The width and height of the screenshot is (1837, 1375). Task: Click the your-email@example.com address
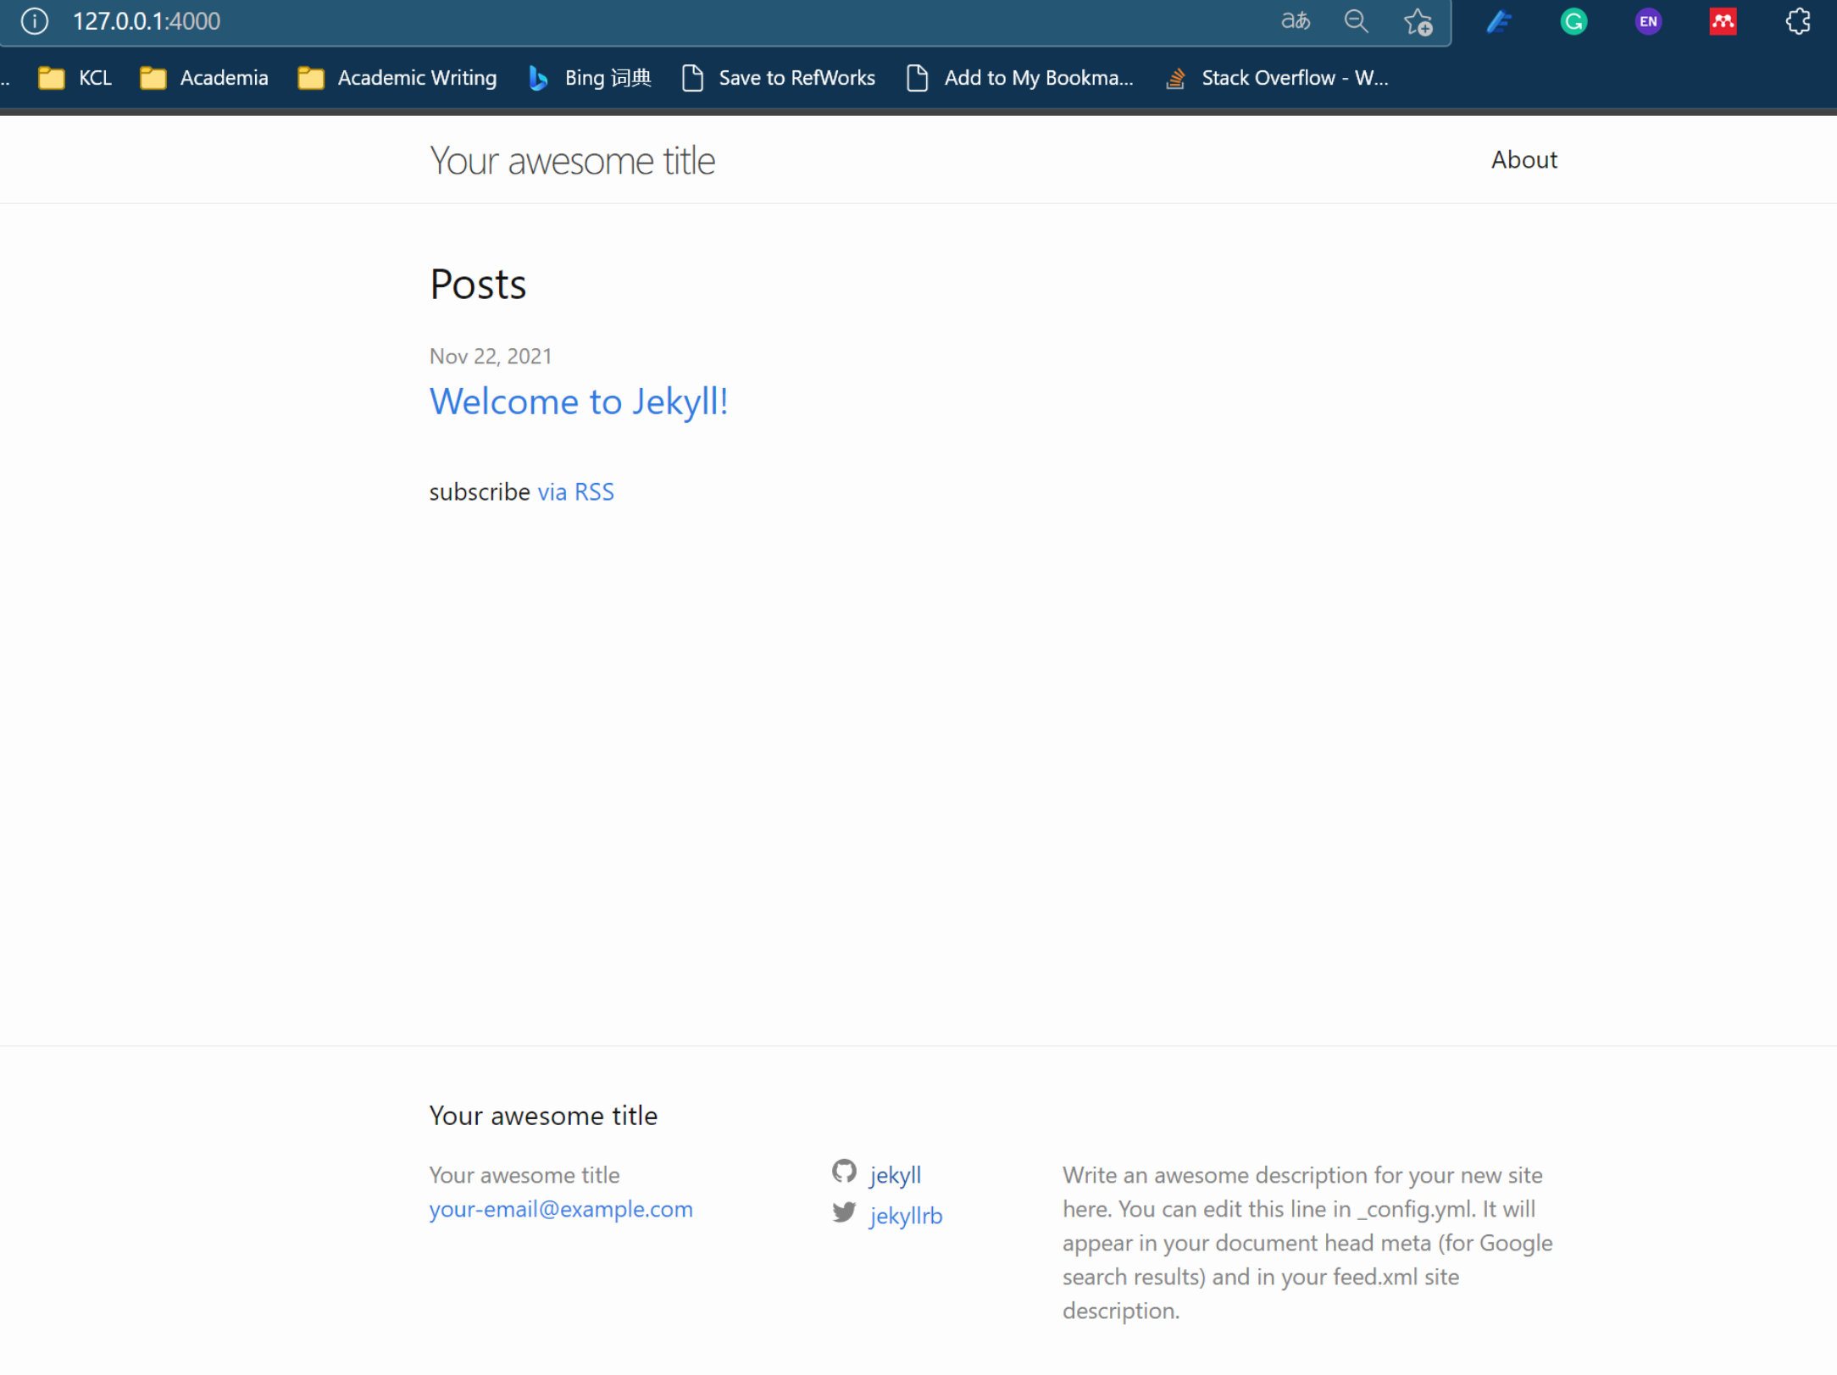point(560,1209)
